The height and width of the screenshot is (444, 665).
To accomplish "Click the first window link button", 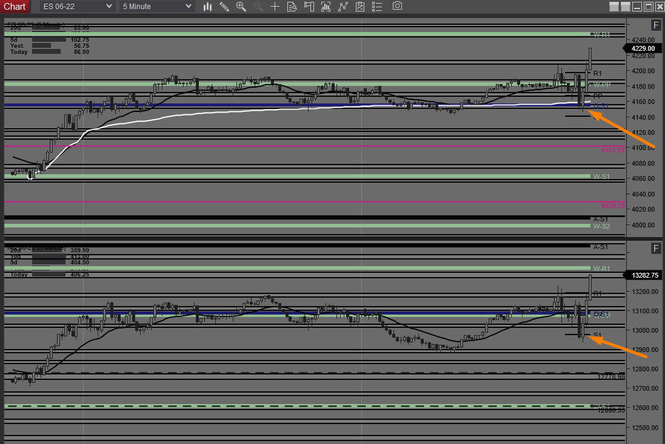I will (613, 6).
